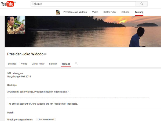Screen dimensions: 161x121
Task: Open Daftar Putar tab below channel title
Action: 38,64
